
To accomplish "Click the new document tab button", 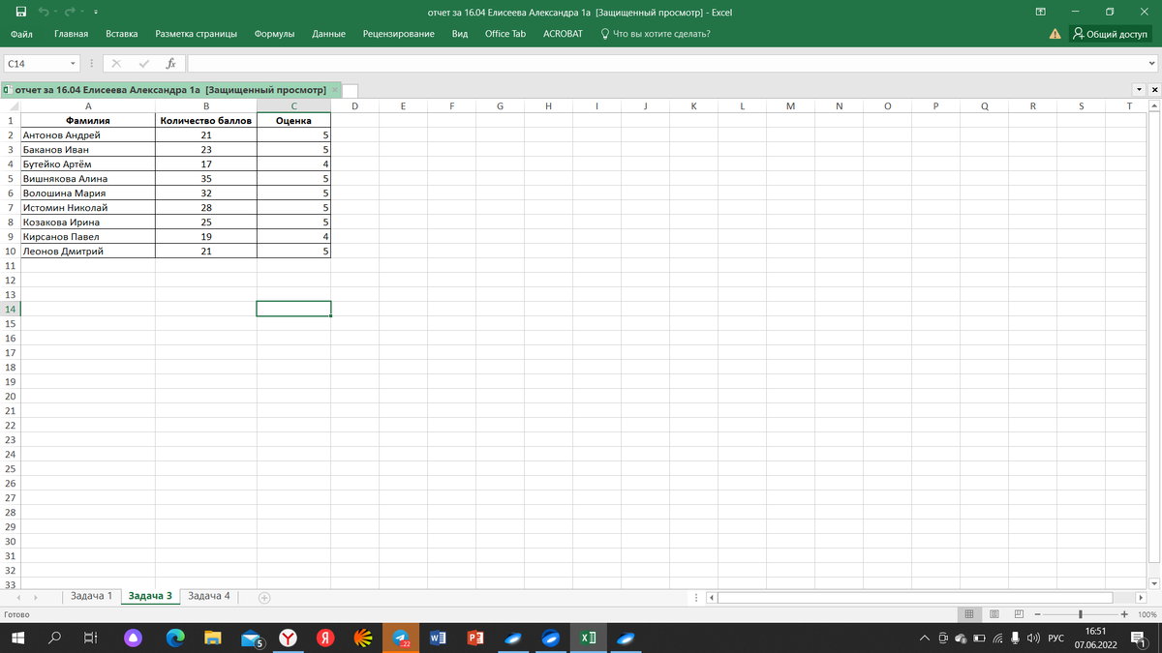I will 351,91.
